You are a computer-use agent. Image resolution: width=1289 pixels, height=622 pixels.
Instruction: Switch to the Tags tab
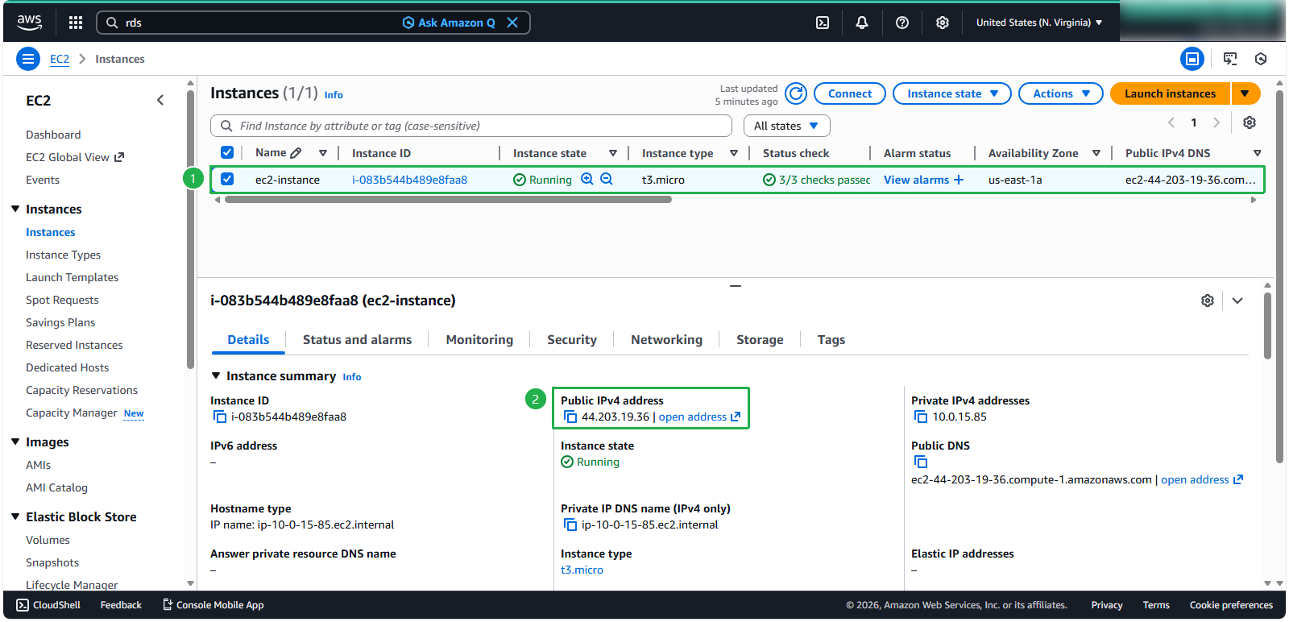coord(831,340)
